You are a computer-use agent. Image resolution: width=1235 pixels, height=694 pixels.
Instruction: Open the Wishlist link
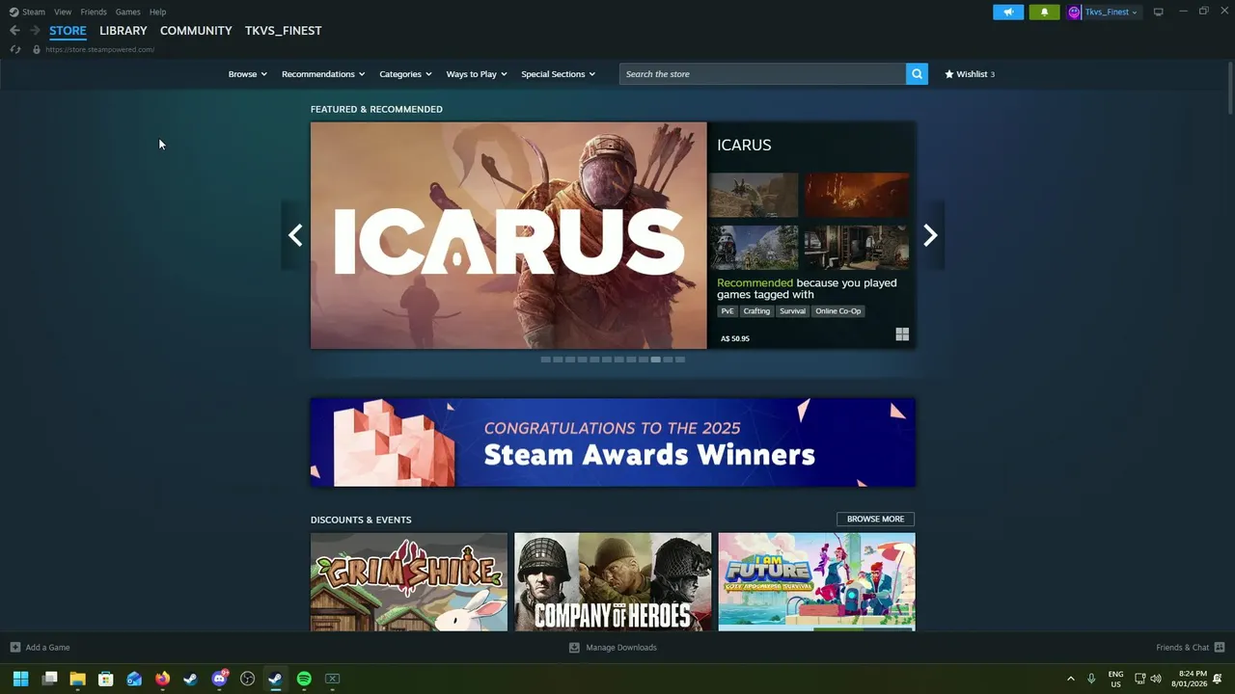(970, 74)
